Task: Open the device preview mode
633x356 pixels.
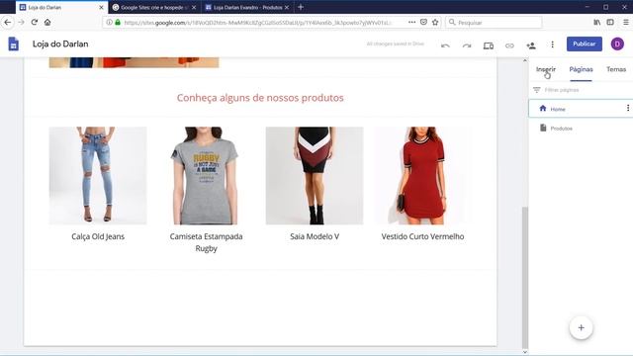Action: pos(489,45)
